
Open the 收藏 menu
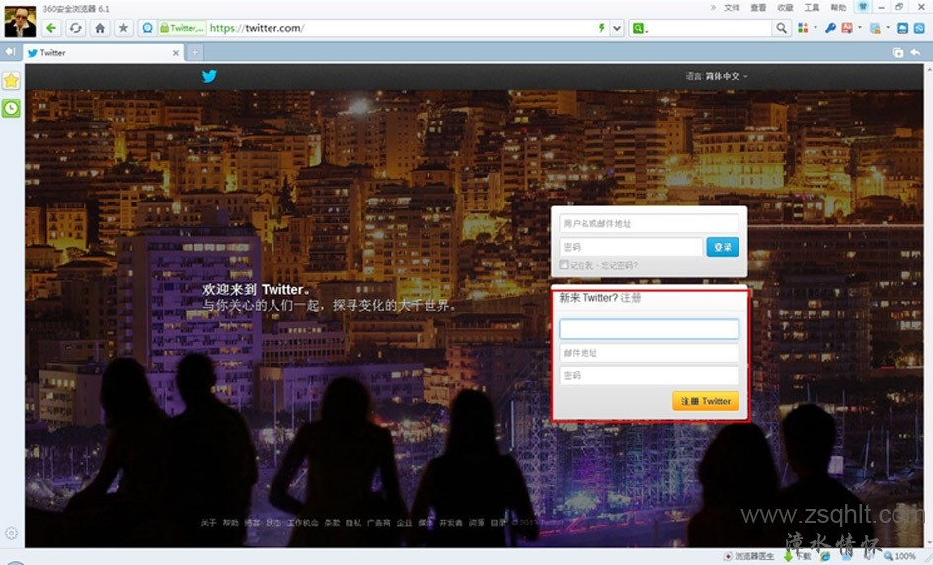[x=785, y=8]
